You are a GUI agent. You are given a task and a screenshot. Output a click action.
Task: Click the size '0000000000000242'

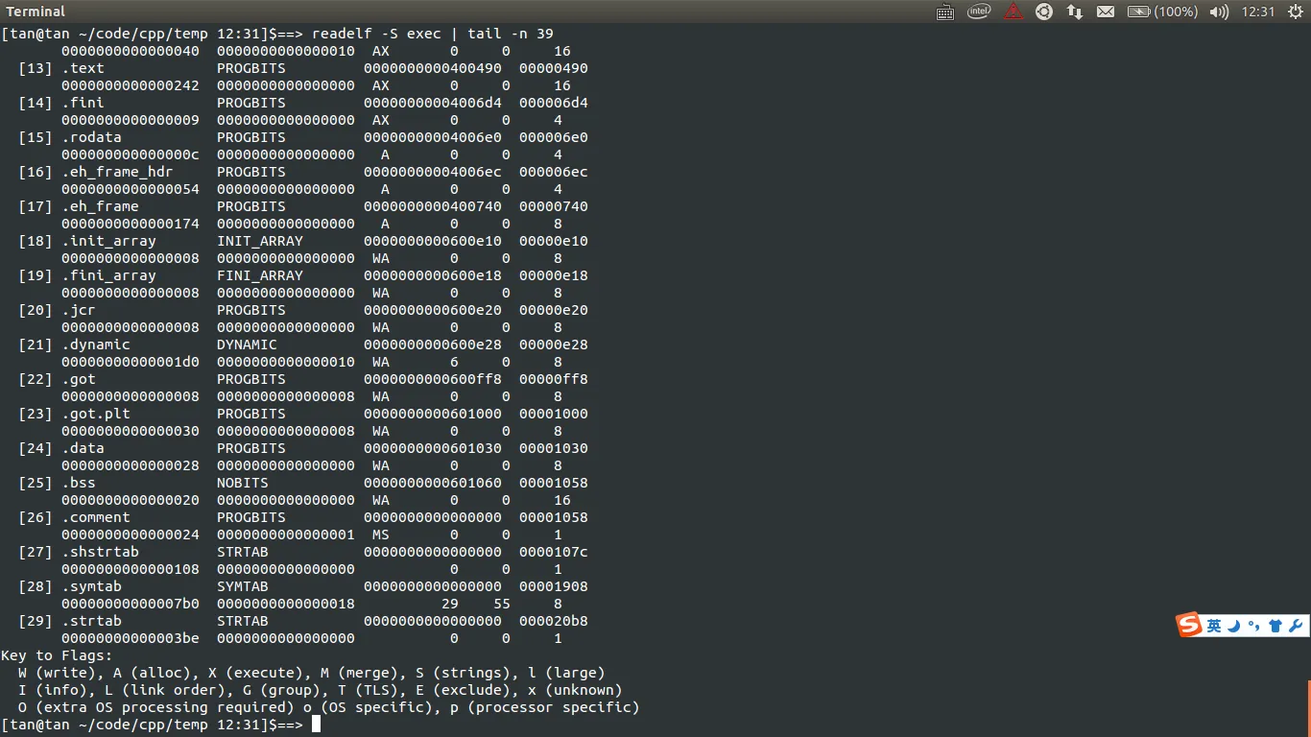(x=131, y=85)
